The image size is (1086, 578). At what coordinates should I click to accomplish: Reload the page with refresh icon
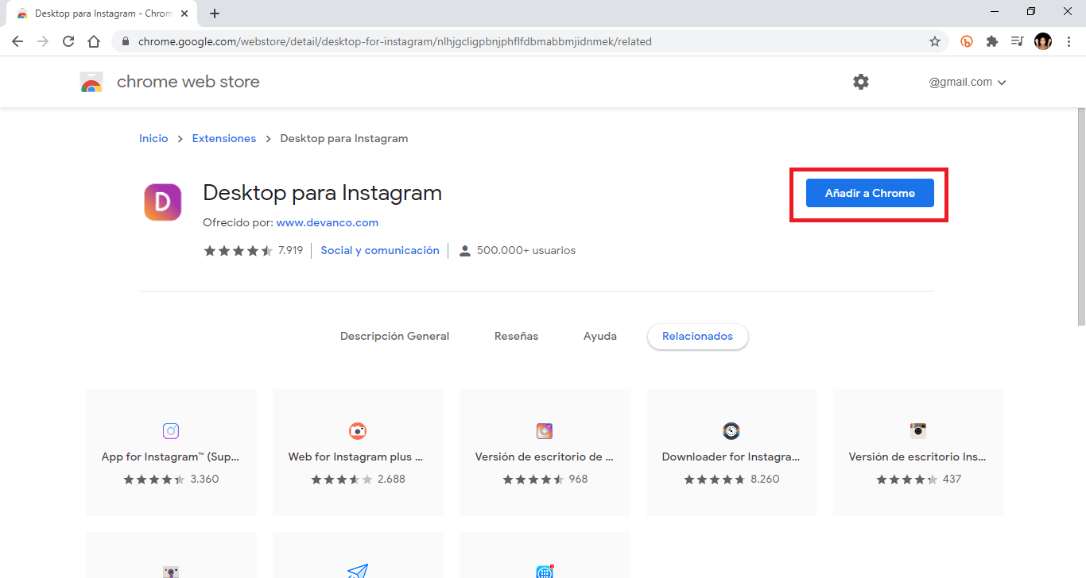click(68, 41)
